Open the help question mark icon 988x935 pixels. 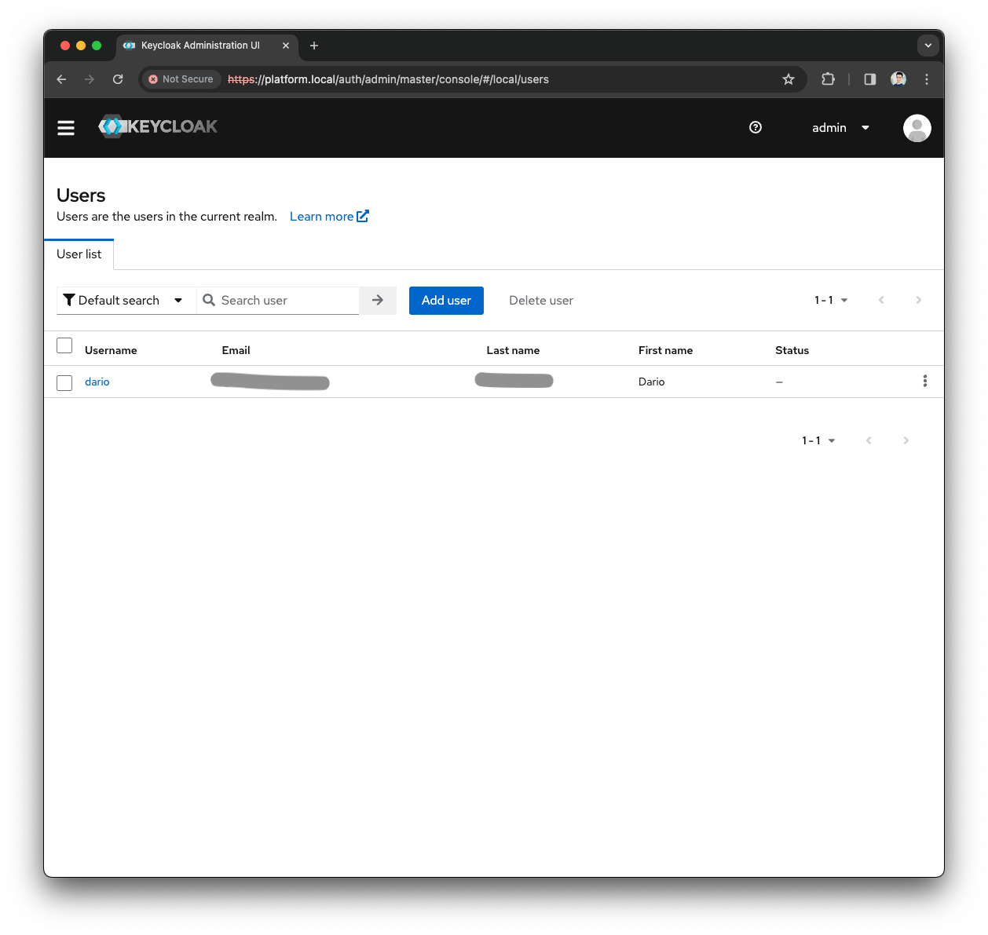(755, 127)
